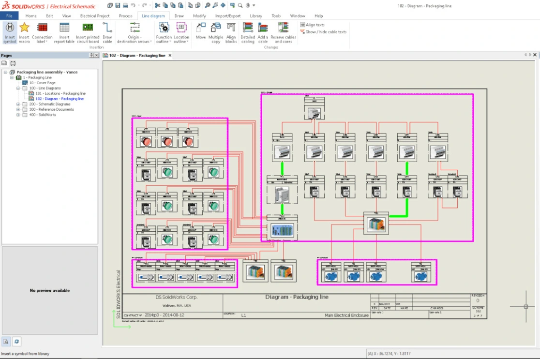Click the leftmost blue motor symbol
This screenshot has height=359, width=540.
pos(331,276)
